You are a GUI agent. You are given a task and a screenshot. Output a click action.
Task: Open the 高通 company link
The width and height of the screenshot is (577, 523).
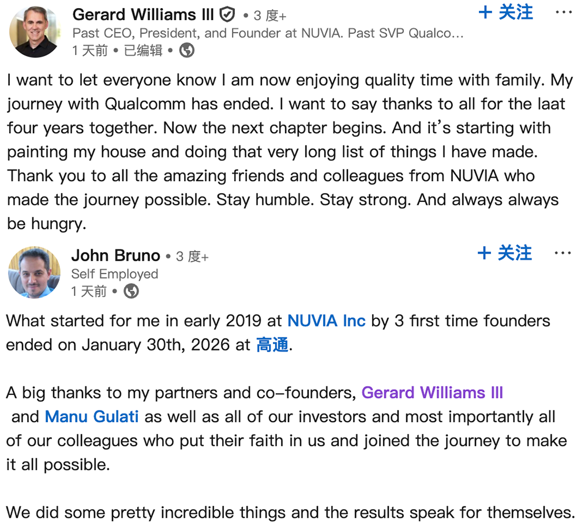click(272, 345)
